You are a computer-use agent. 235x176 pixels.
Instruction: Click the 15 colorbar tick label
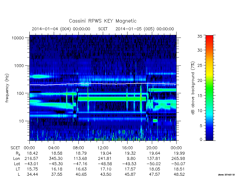(x=200, y=96)
